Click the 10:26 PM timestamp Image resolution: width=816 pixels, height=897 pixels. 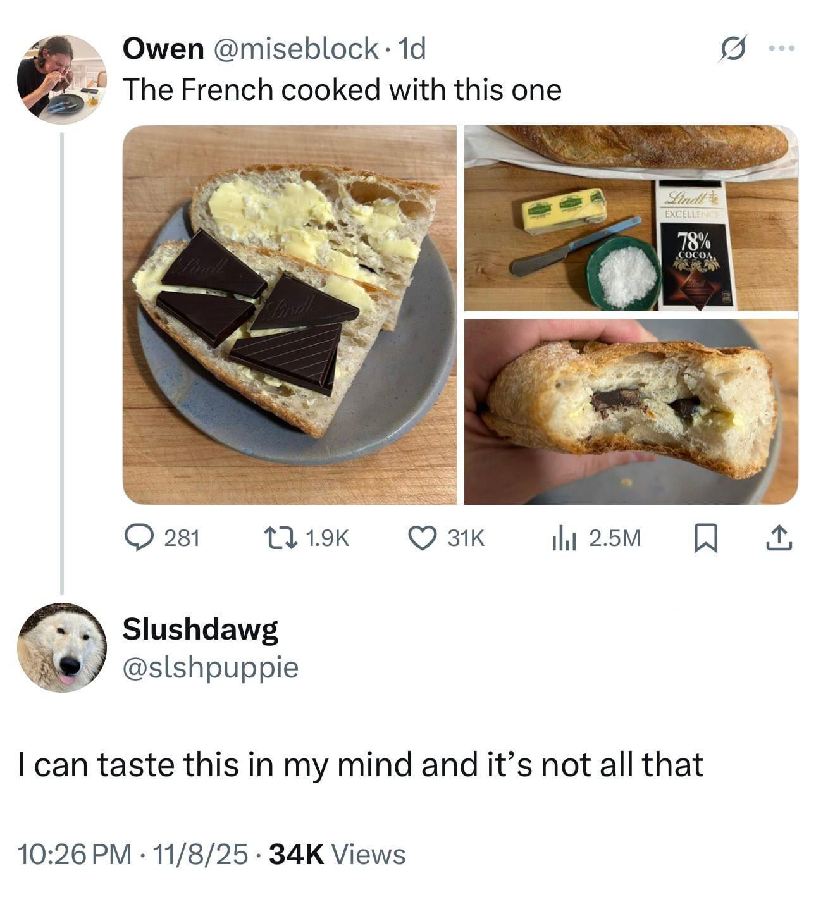pos(75,854)
